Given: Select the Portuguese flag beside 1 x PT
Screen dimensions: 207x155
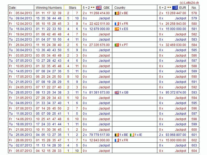Looking at the screenshot, I should (x=117, y=45).
